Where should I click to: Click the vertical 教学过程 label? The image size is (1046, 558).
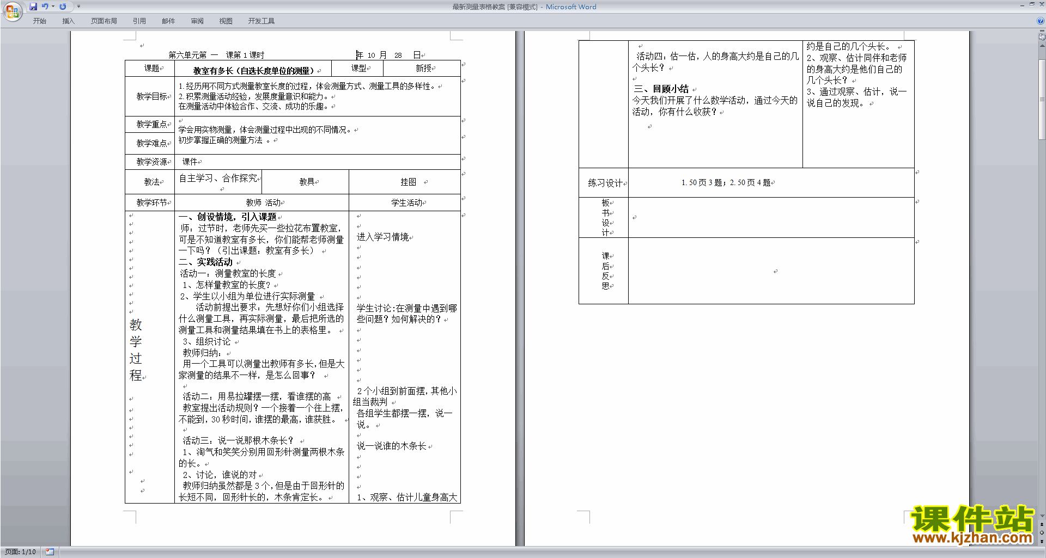click(136, 350)
